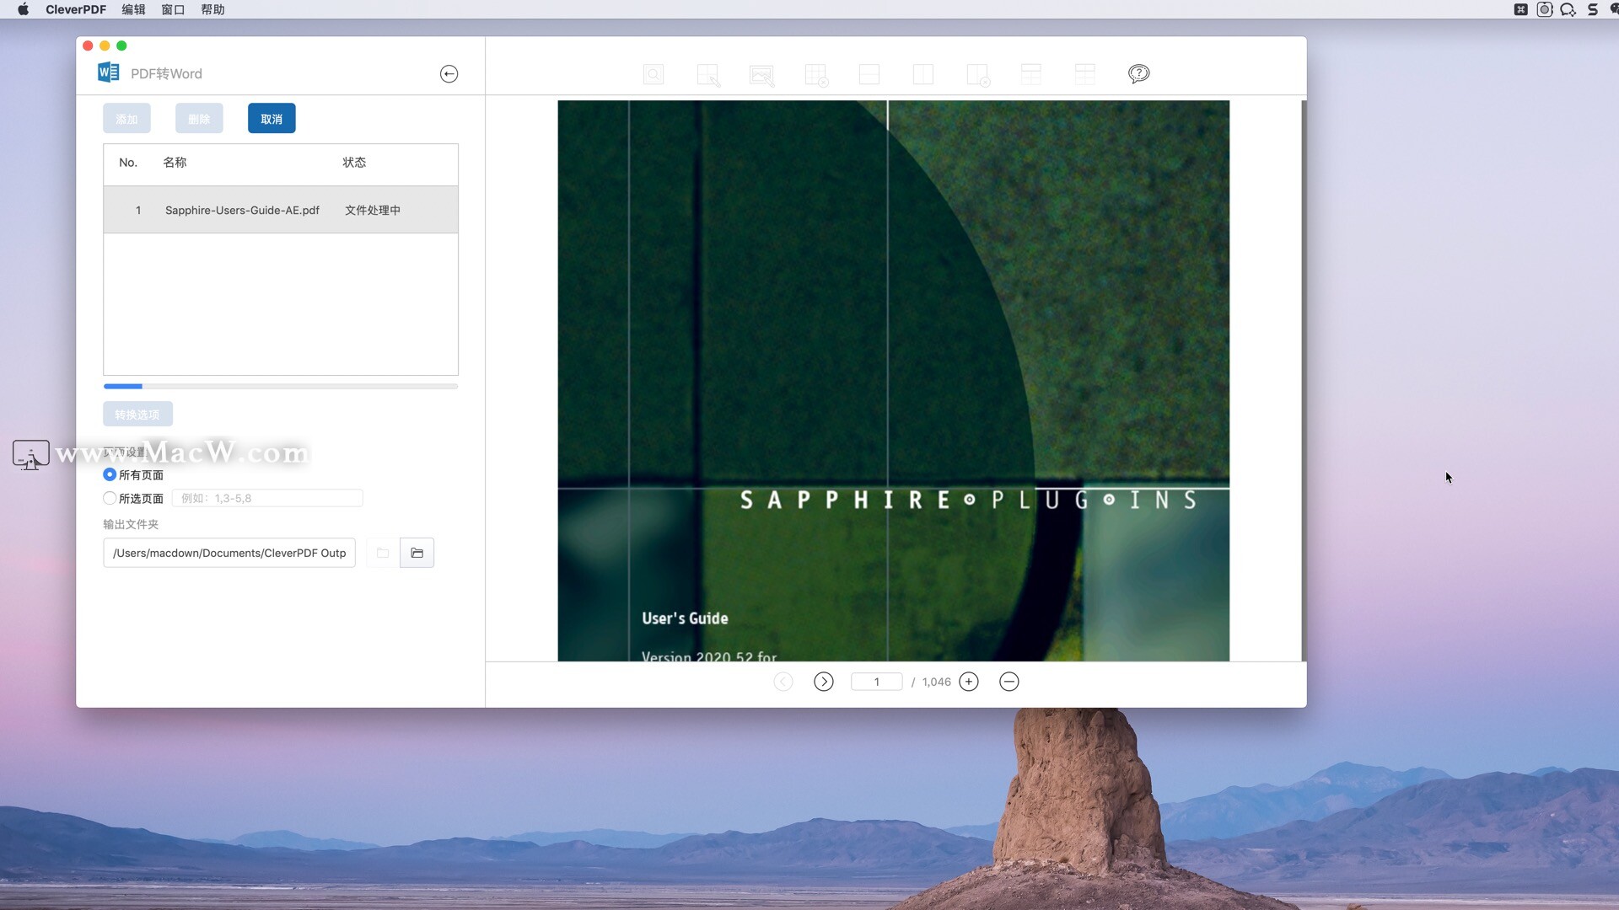Go to the previous page
Viewport: 1619px width, 910px height.
point(783,682)
